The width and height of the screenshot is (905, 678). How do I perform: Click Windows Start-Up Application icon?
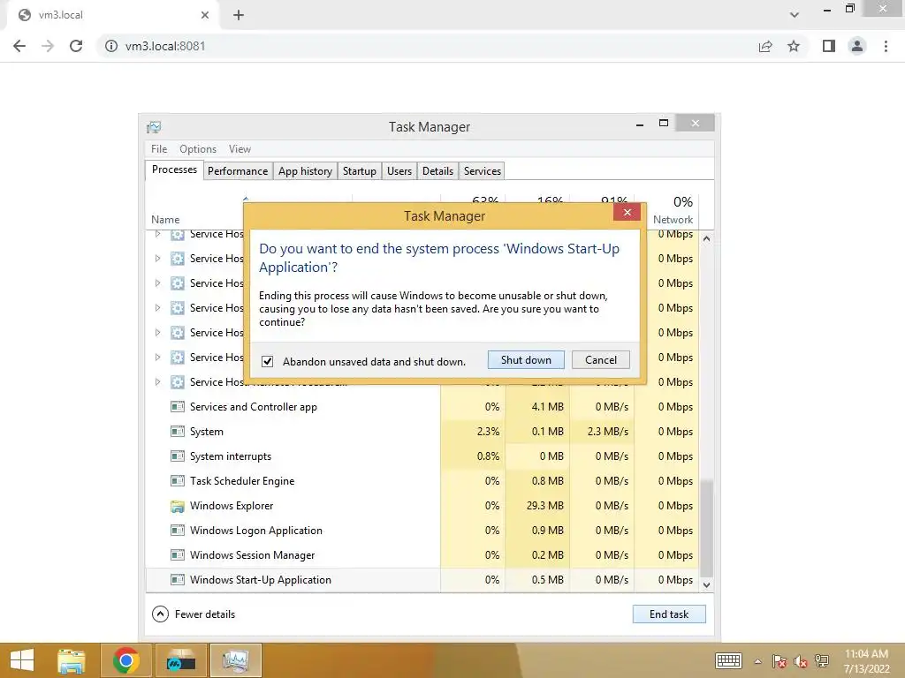(177, 579)
